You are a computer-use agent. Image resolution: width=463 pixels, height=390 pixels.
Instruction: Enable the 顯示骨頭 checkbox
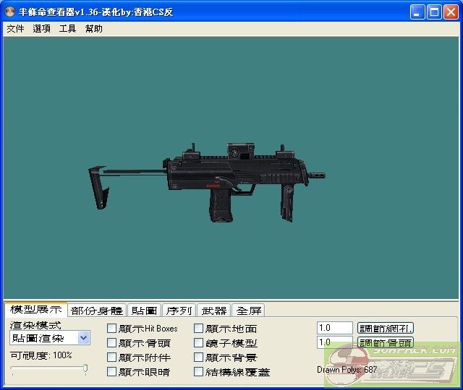coord(111,343)
